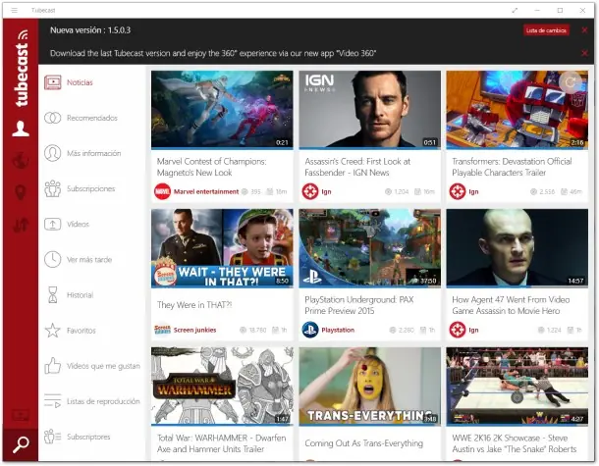Open Marvel Contest of Champions video title

click(x=212, y=167)
